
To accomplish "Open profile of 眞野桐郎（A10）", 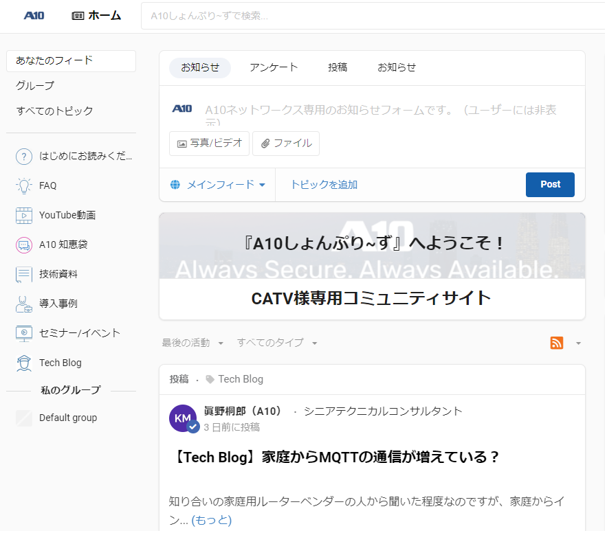I will [243, 411].
